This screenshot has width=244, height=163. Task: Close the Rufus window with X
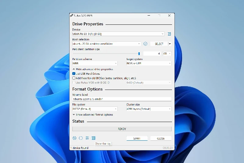[x=169, y=15]
